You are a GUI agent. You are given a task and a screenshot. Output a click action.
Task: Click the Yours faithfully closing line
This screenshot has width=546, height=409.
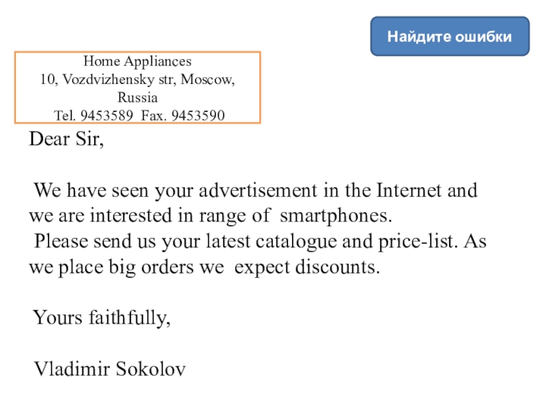click(102, 318)
